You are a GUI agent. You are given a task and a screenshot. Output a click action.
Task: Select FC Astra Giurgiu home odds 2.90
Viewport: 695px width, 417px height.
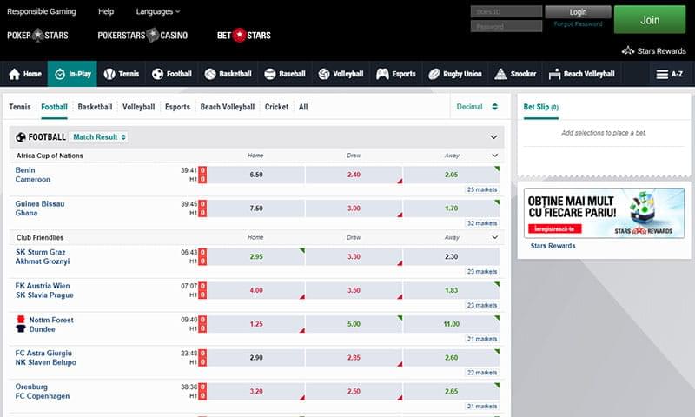(256, 358)
